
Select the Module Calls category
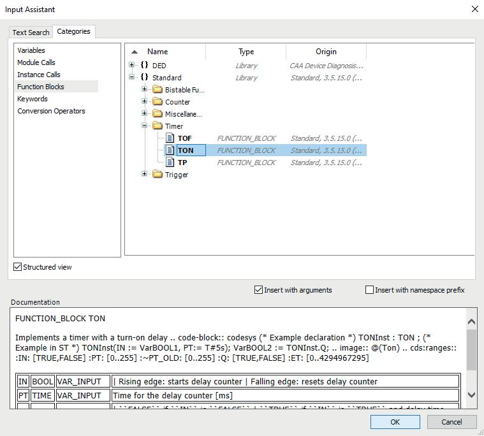36,62
